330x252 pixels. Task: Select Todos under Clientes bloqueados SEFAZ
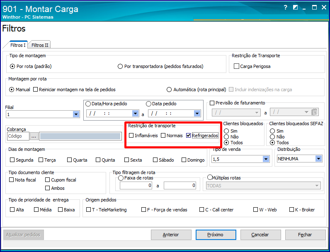272,143
